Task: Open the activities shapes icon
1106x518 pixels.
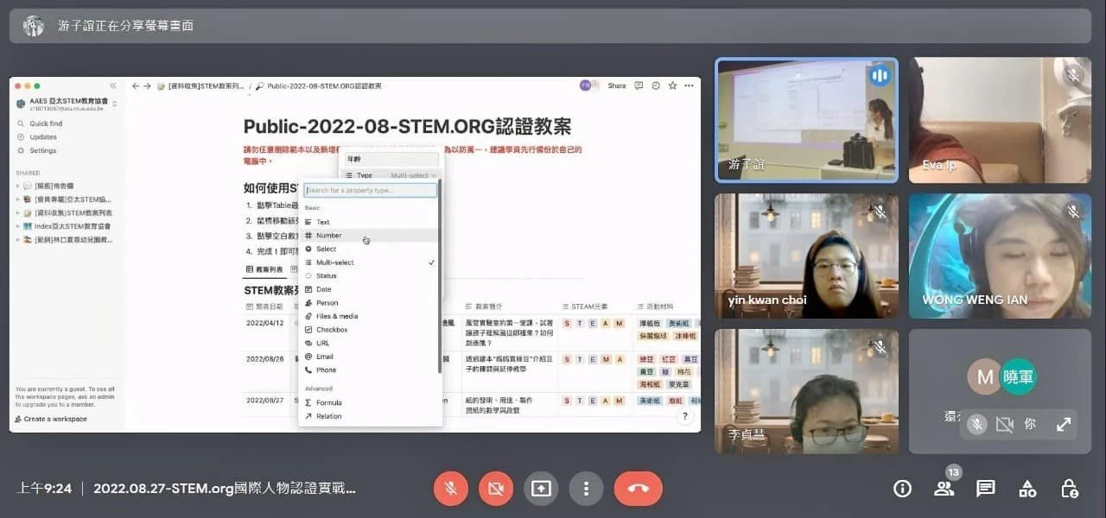Action: point(1027,489)
